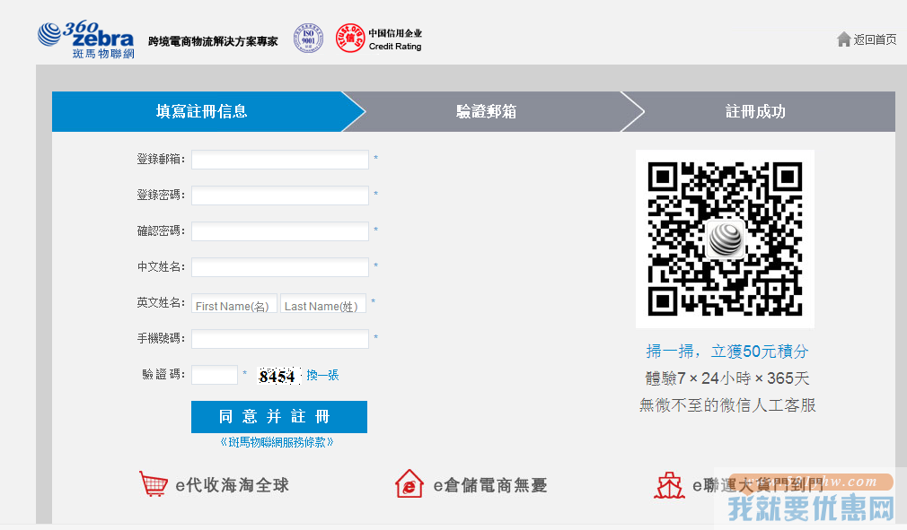The width and height of the screenshot is (907, 530).
Task: Open the 返回首页 link
Action: [875, 39]
